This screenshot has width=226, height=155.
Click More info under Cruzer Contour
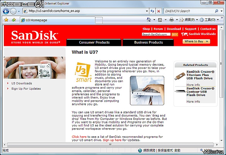[193, 102]
